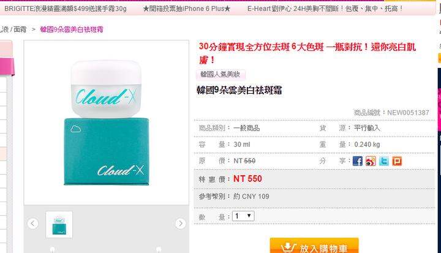
Task: Show next product thumbnail with right arrow
Action: 181,224
